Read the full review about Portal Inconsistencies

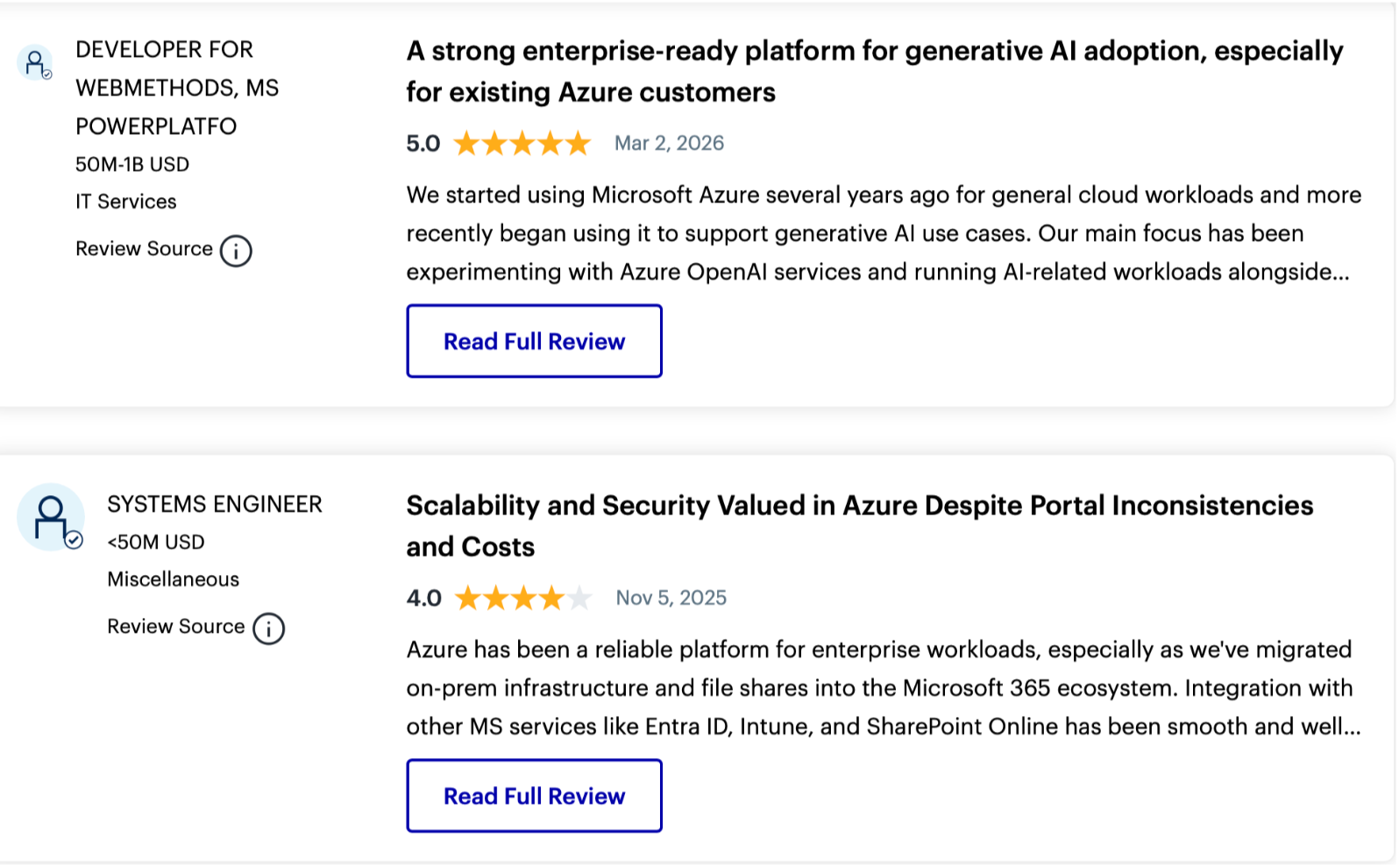click(x=534, y=796)
